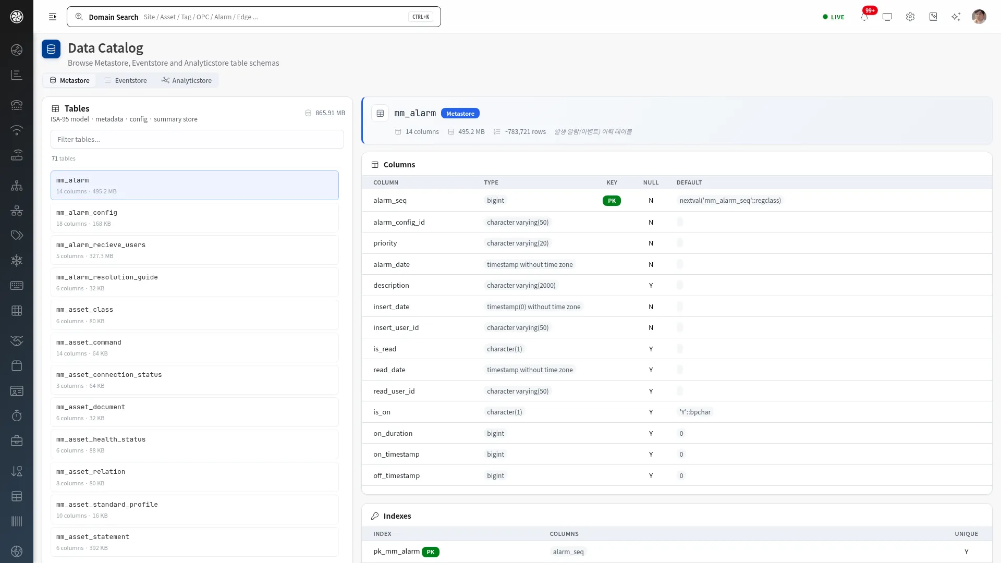Open the table layout sidebar icon
1001x563 pixels.
pos(17,496)
